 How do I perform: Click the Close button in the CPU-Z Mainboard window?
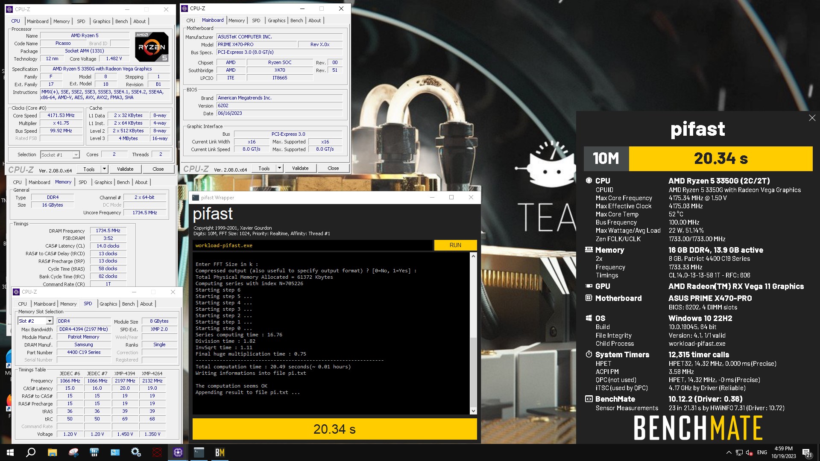click(333, 168)
